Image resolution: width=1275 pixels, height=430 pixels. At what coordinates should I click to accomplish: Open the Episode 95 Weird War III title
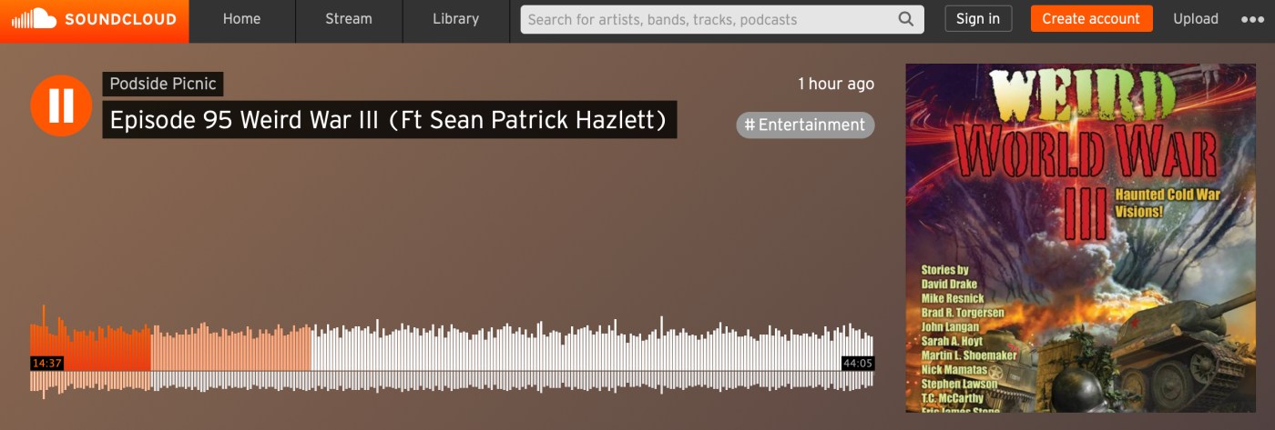point(389,119)
